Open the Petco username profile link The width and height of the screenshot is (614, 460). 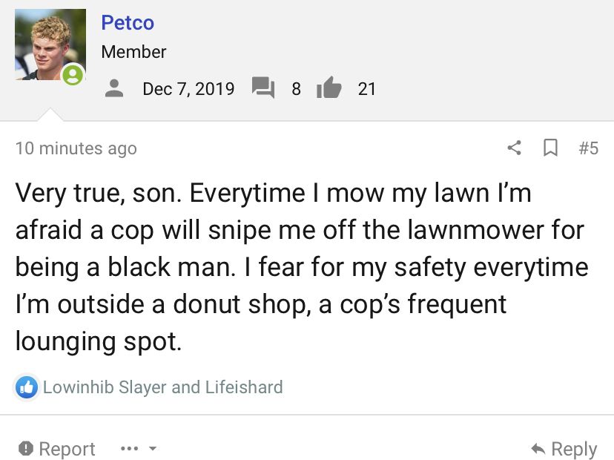(128, 22)
